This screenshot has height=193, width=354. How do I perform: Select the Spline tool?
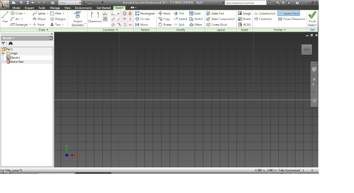coord(39,13)
